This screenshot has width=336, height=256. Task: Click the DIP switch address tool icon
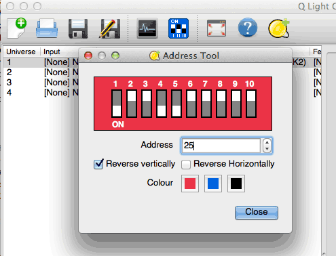[x=179, y=28]
